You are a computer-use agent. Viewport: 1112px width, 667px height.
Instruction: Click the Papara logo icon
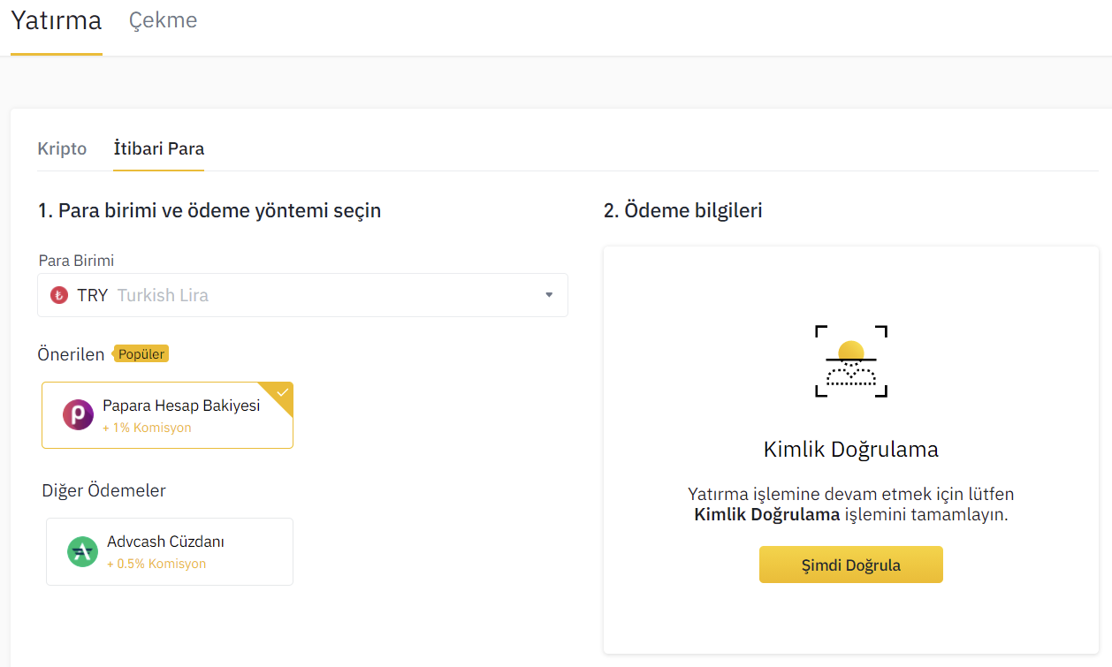pyautogui.click(x=78, y=414)
